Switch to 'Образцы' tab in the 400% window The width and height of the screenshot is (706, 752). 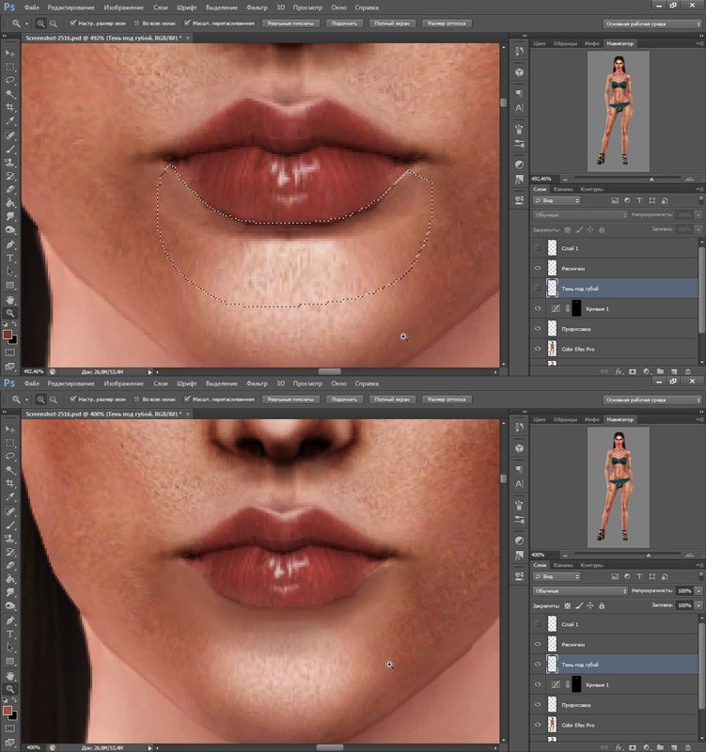coord(566,419)
